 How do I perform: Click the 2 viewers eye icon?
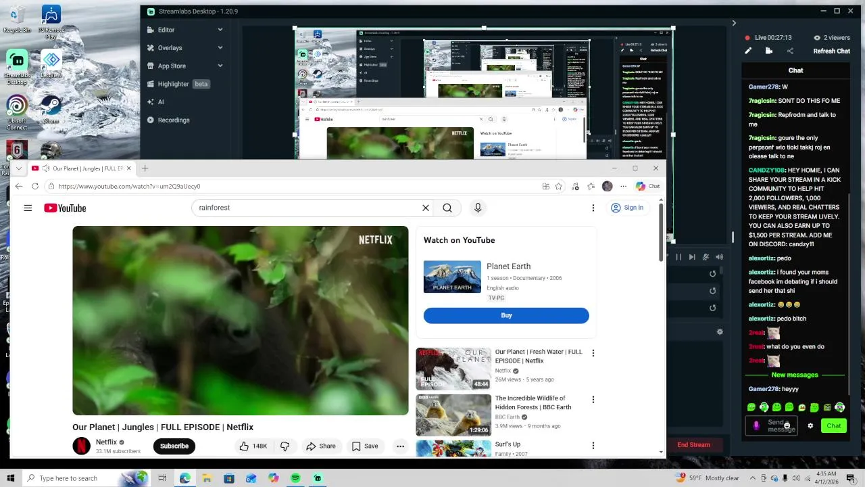[x=817, y=38]
